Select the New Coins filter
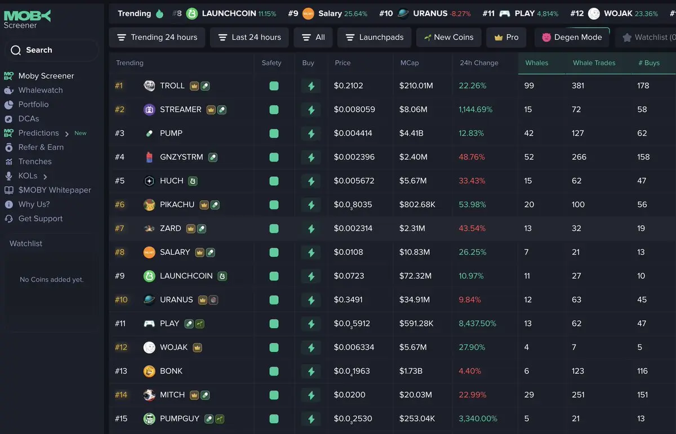Viewport: 676px width, 434px height. [x=448, y=38]
